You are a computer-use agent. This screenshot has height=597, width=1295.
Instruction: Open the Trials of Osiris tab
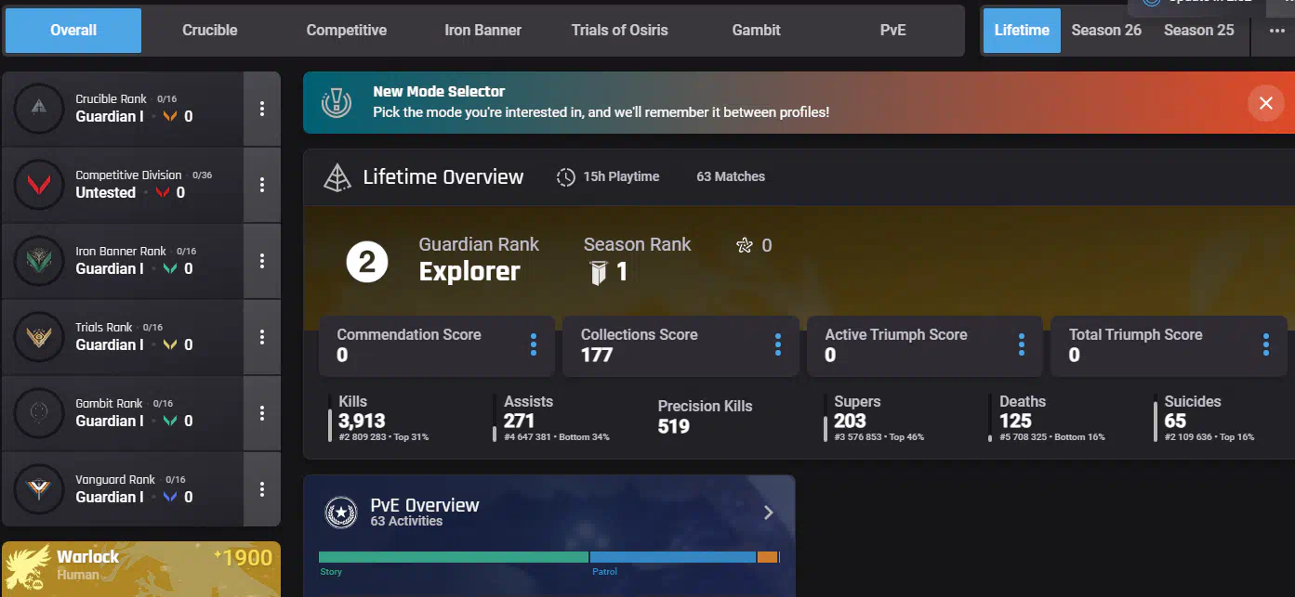click(620, 31)
